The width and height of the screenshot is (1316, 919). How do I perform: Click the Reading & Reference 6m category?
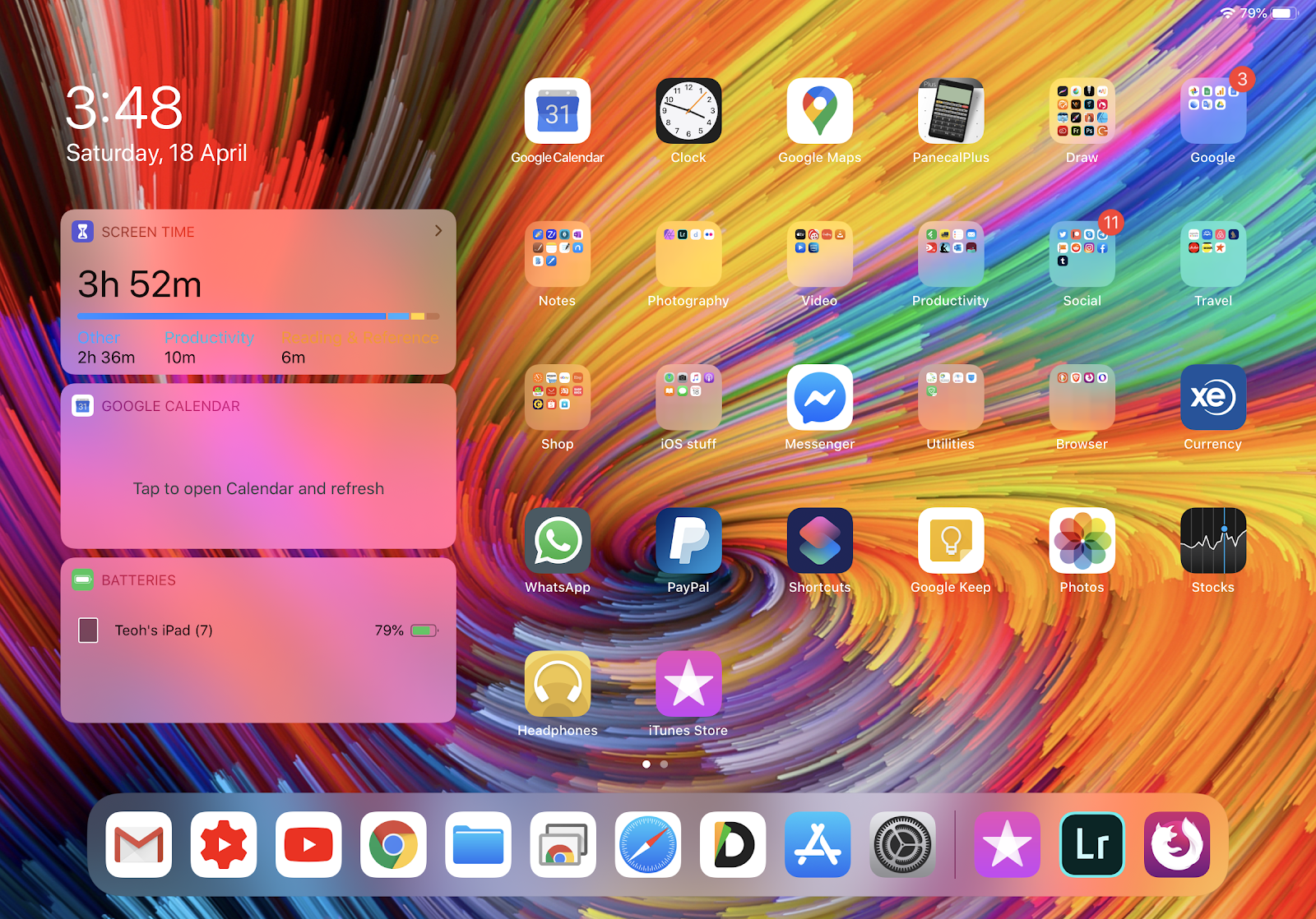[359, 348]
